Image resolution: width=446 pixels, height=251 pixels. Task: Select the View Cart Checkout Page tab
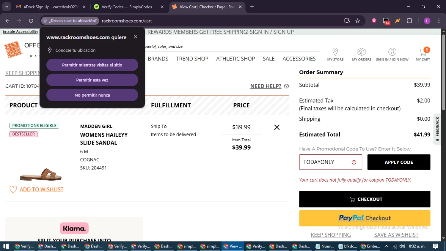tap(207, 7)
